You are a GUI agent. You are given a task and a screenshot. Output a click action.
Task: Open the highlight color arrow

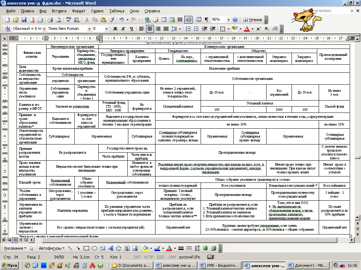(240, 29)
